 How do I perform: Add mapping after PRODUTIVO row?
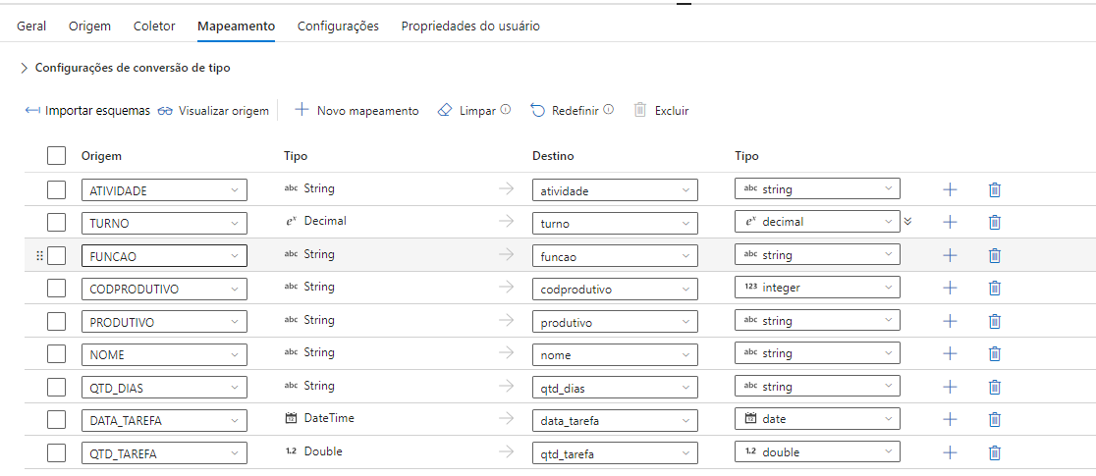tap(950, 321)
